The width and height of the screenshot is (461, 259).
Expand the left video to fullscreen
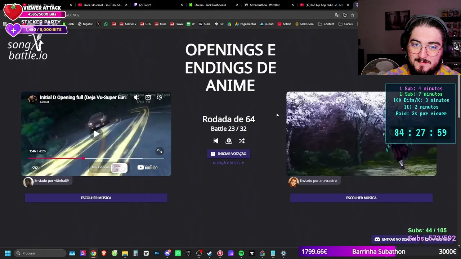point(160,151)
